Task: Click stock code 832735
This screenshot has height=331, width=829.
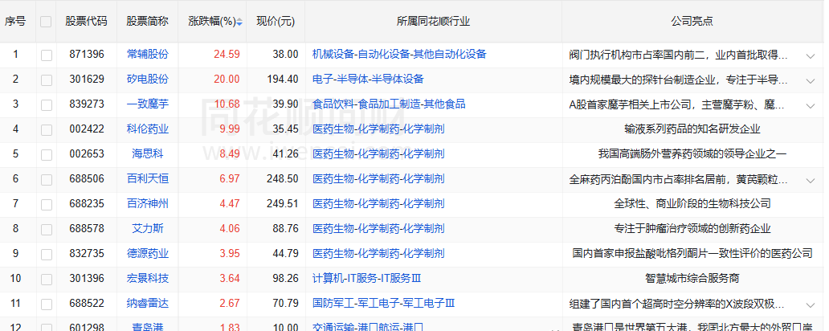Action: [87, 253]
